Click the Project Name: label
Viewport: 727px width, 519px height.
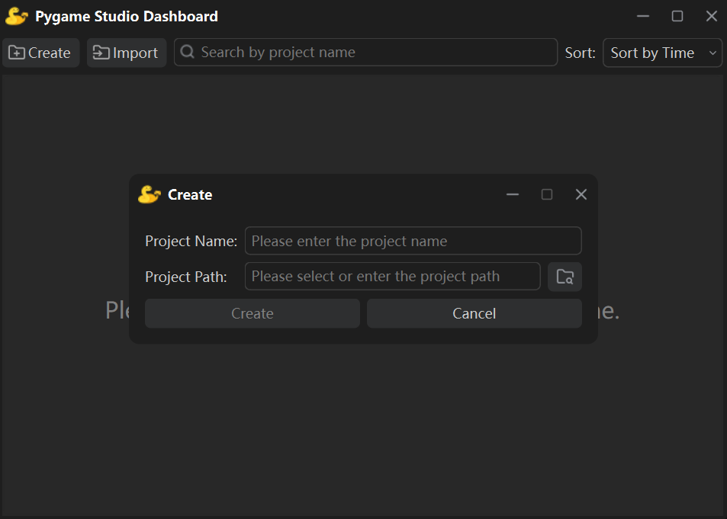(191, 241)
